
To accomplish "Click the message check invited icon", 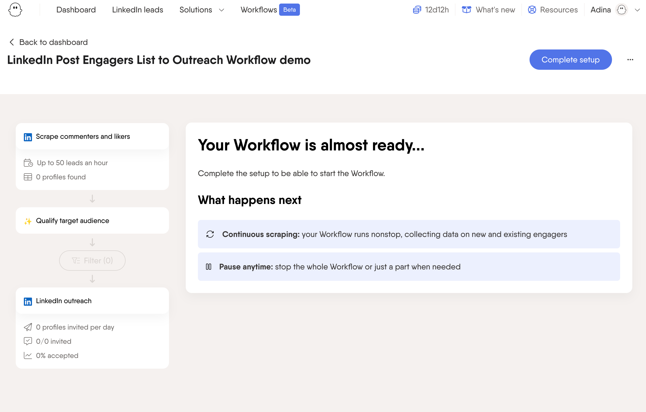I will [28, 341].
